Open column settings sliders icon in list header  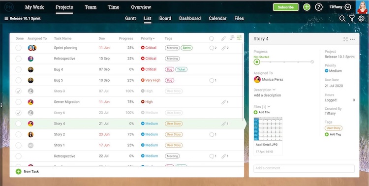point(239,38)
